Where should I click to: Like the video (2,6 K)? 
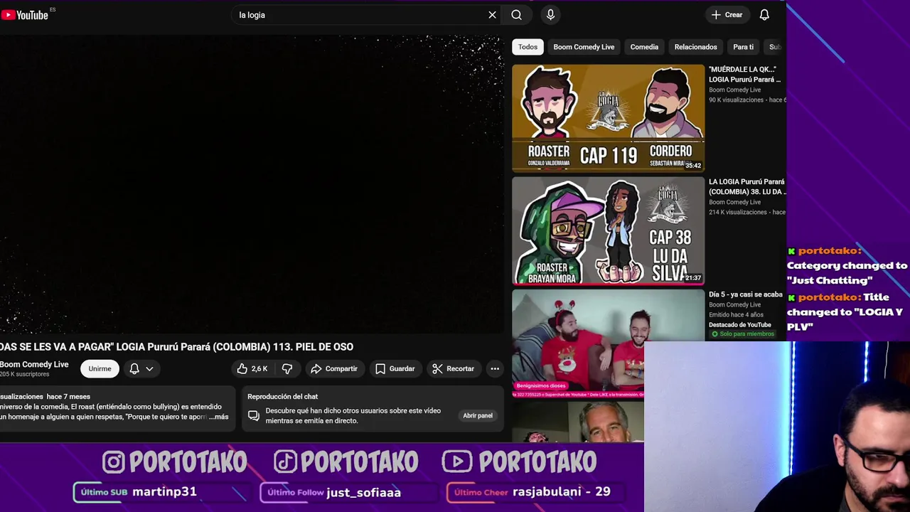point(252,368)
